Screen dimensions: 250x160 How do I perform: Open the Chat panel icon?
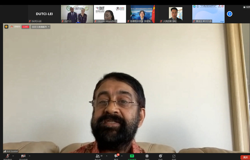(116, 156)
